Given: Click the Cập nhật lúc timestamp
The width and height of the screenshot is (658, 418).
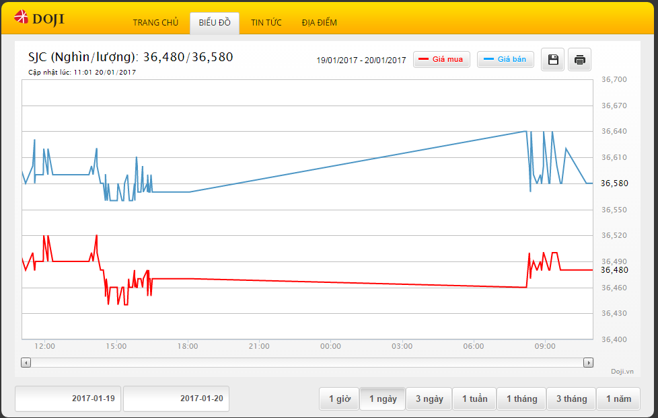Looking at the screenshot, I should 82,72.
